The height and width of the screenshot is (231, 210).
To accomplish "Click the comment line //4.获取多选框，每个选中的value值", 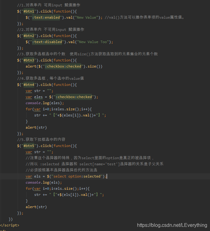I will [50, 78].
